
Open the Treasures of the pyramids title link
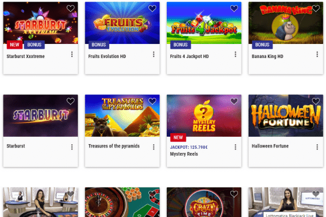point(114,146)
